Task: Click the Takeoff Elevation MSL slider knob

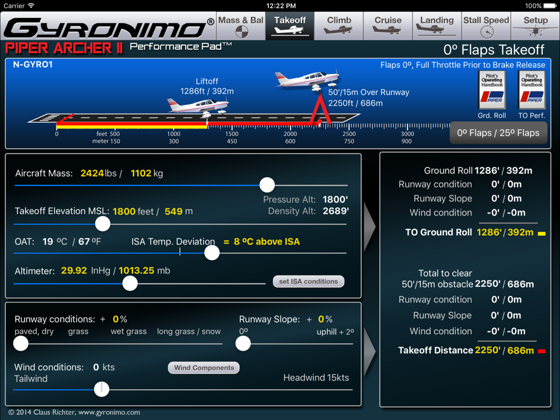Action: pyautogui.click(x=103, y=224)
